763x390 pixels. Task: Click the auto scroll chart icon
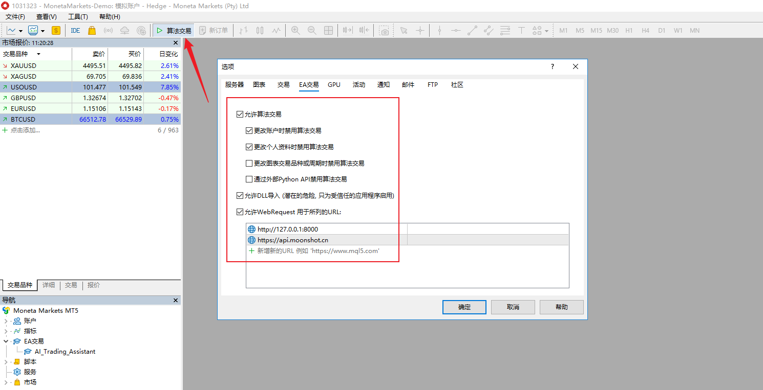pos(348,31)
